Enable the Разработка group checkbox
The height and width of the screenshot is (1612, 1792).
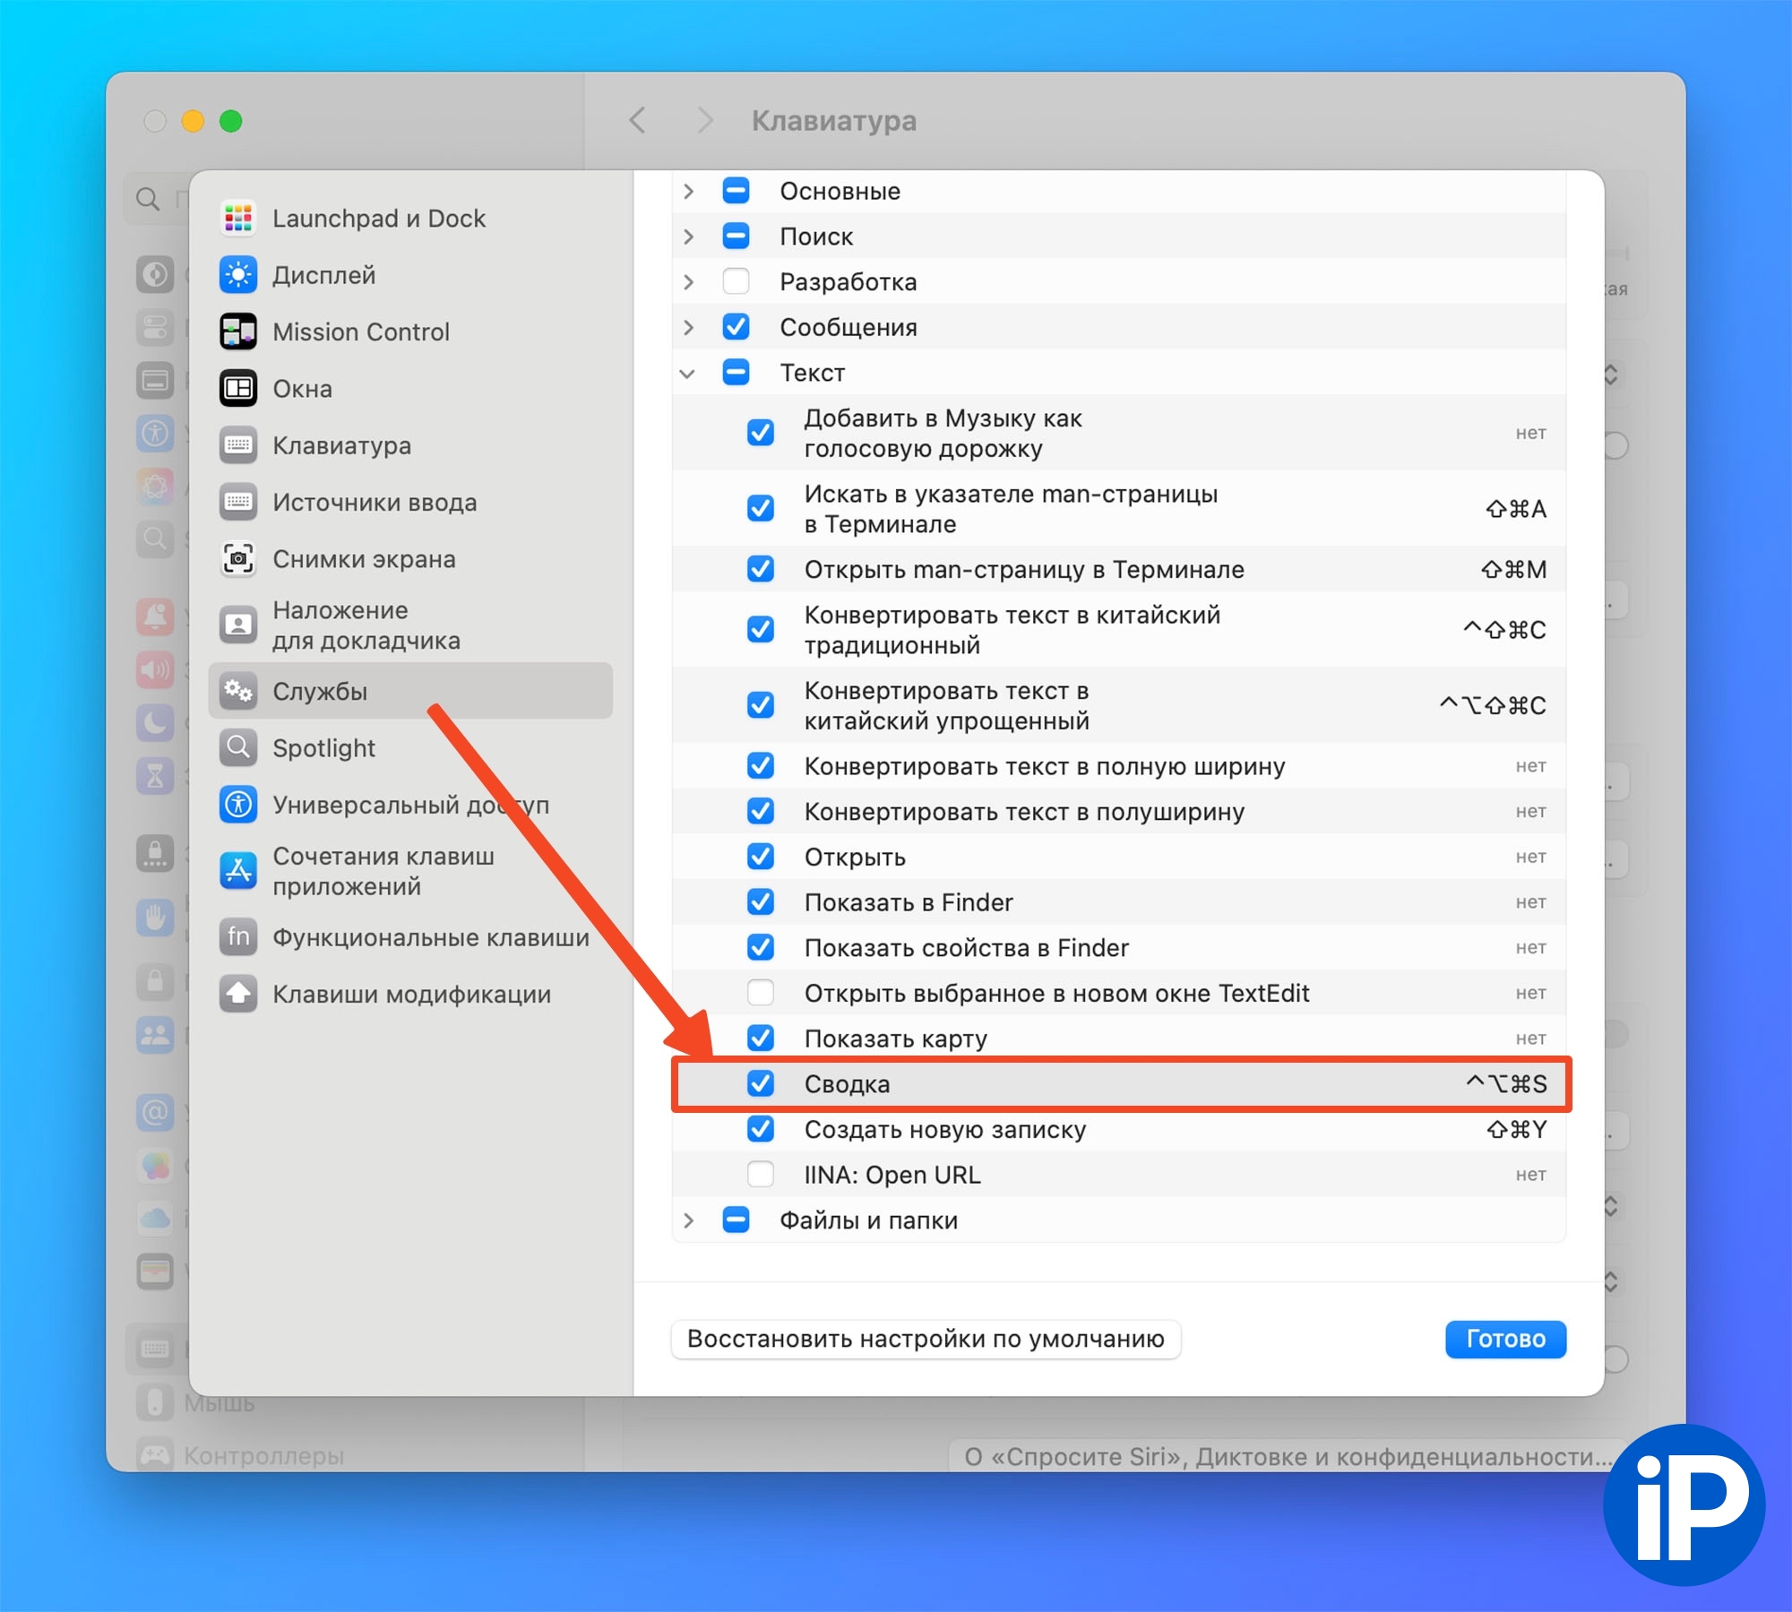736,281
